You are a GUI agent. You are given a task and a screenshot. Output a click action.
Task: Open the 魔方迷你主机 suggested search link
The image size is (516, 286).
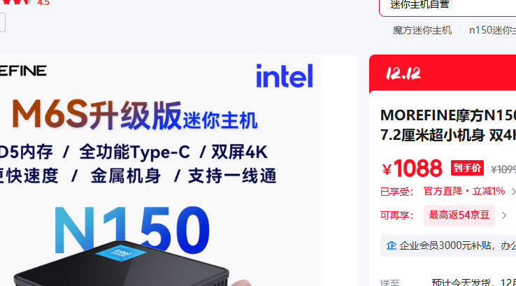422,31
